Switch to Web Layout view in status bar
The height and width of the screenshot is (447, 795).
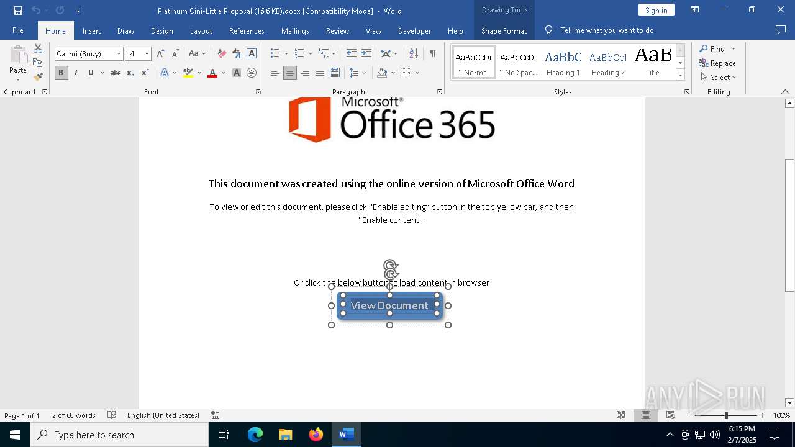(x=671, y=415)
